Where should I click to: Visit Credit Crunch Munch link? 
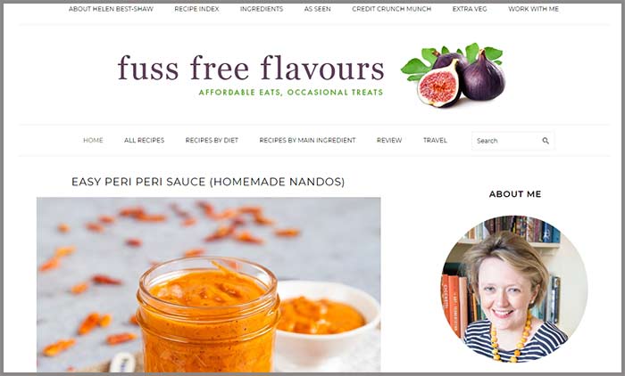pyautogui.click(x=391, y=9)
